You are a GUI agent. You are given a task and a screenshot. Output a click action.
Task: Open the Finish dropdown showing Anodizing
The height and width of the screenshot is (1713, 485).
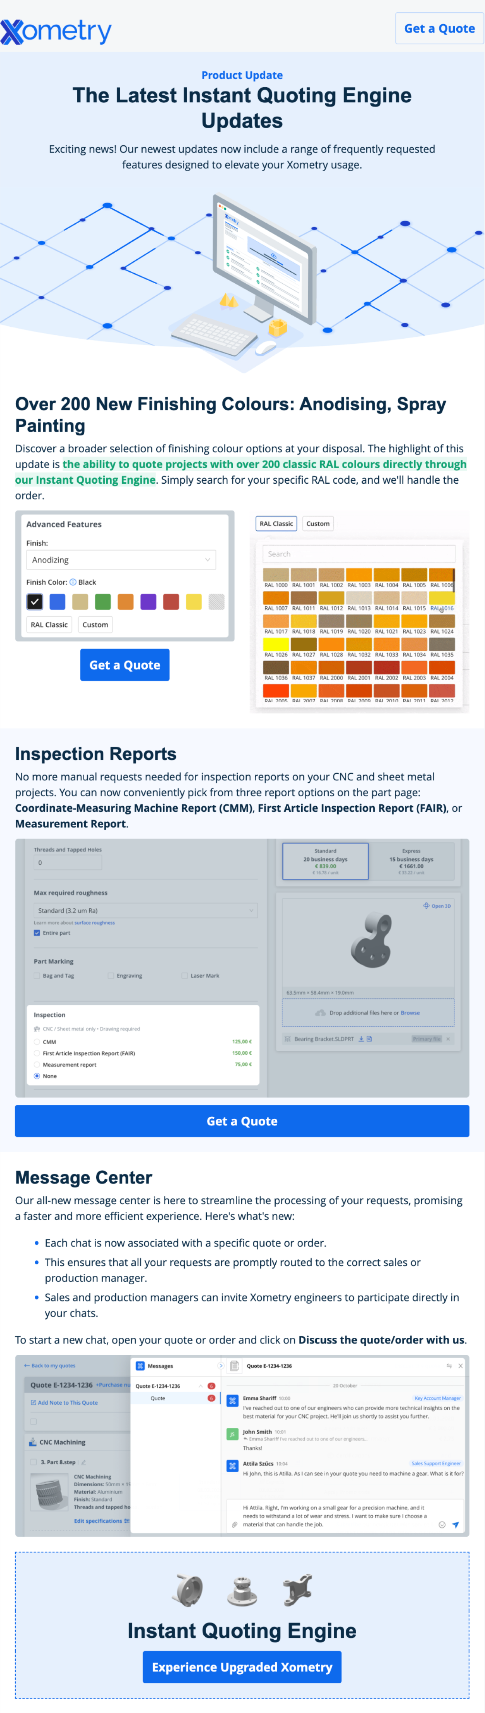coord(121,560)
